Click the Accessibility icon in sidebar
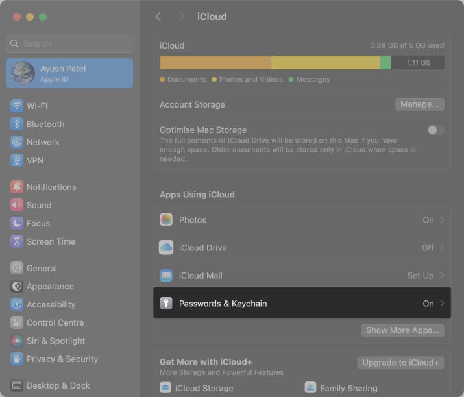The image size is (464, 397). pos(17,304)
